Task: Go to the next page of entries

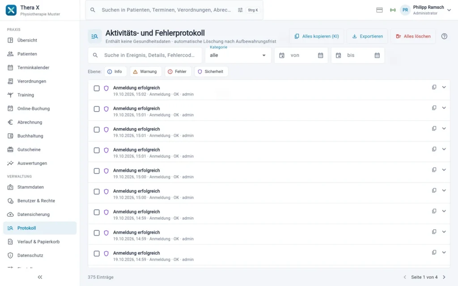Action: (444, 277)
